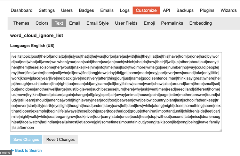240x156 pixels.
Task: Select the Customize tab
Action: click(146, 10)
